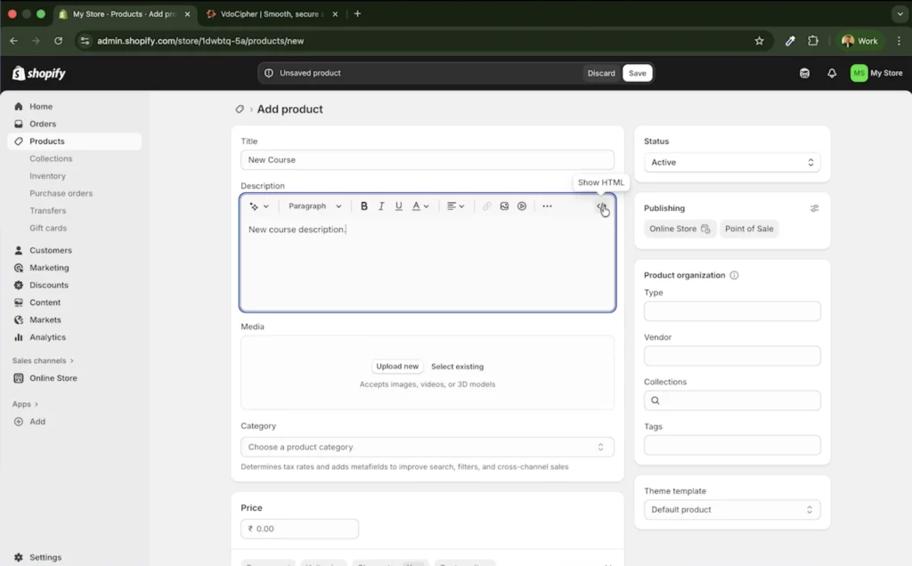Open the Paragraph style dropdown
The height and width of the screenshot is (566, 912).
click(x=314, y=206)
